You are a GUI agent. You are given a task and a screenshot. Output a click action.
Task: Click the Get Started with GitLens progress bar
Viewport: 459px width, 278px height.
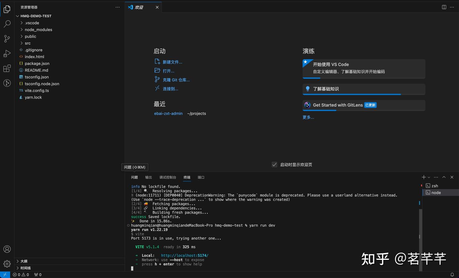pos(319,110)
